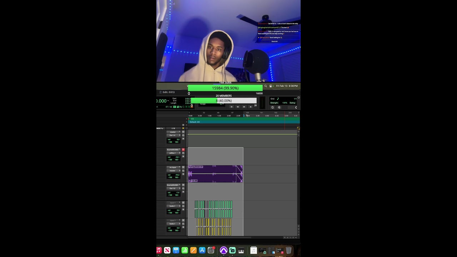
Task: Open master track input selector
Action: pyautogui.click(x=174, y=132)
